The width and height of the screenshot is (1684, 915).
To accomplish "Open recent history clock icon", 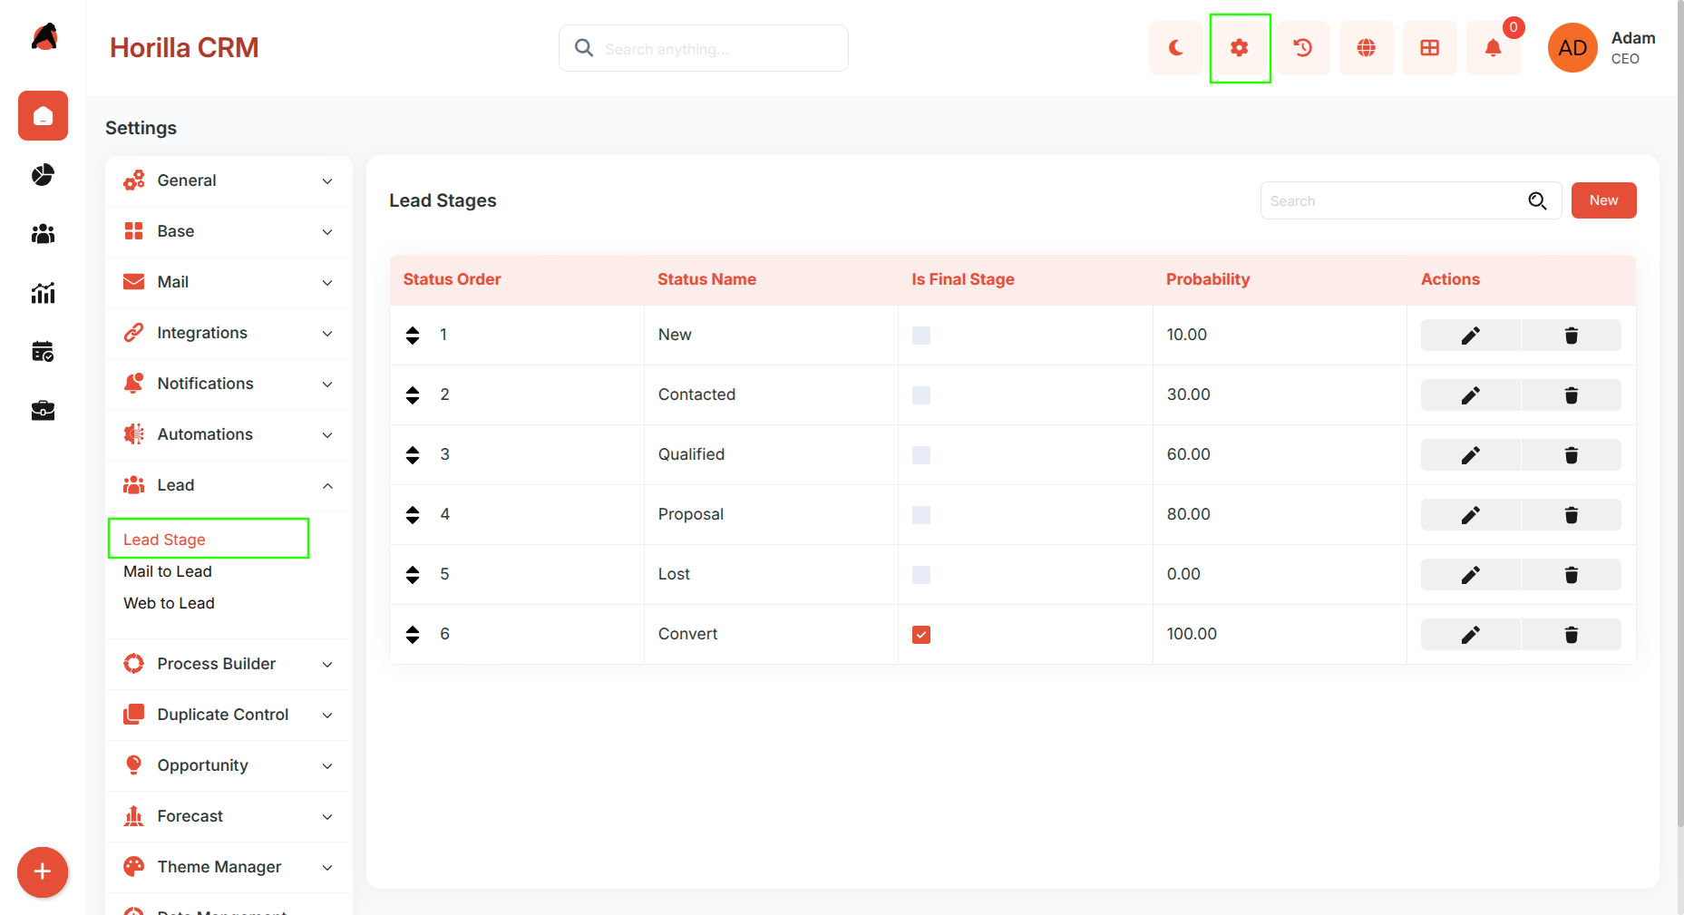I will coord(1303,48).
